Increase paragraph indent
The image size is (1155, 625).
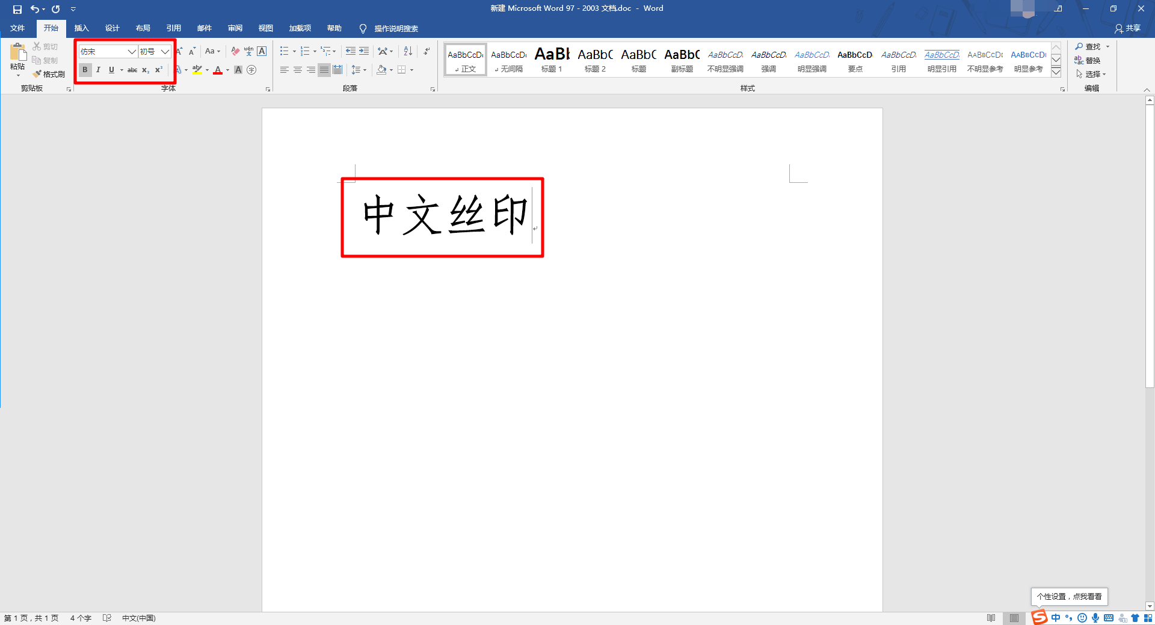(364, 52)
